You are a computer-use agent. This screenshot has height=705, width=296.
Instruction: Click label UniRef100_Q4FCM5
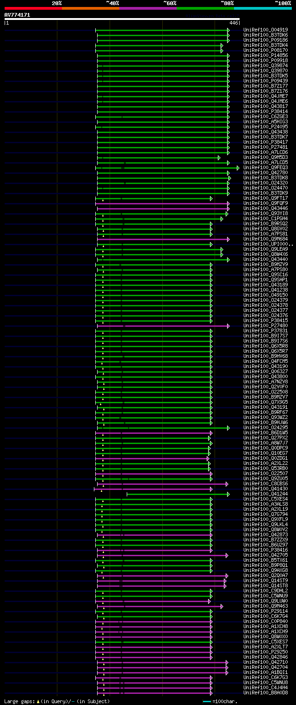(x=266, y=362)
